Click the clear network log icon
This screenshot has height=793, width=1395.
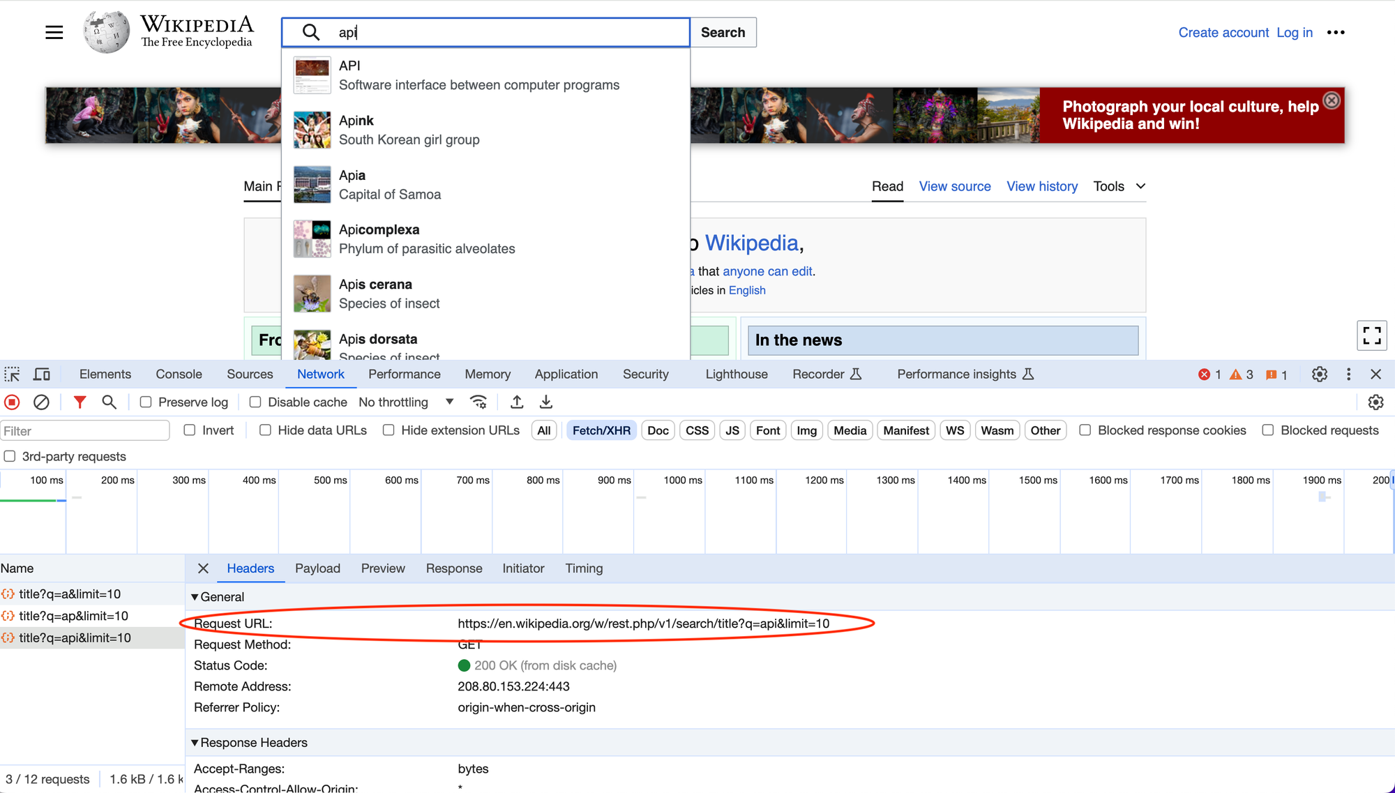[41, 402]
